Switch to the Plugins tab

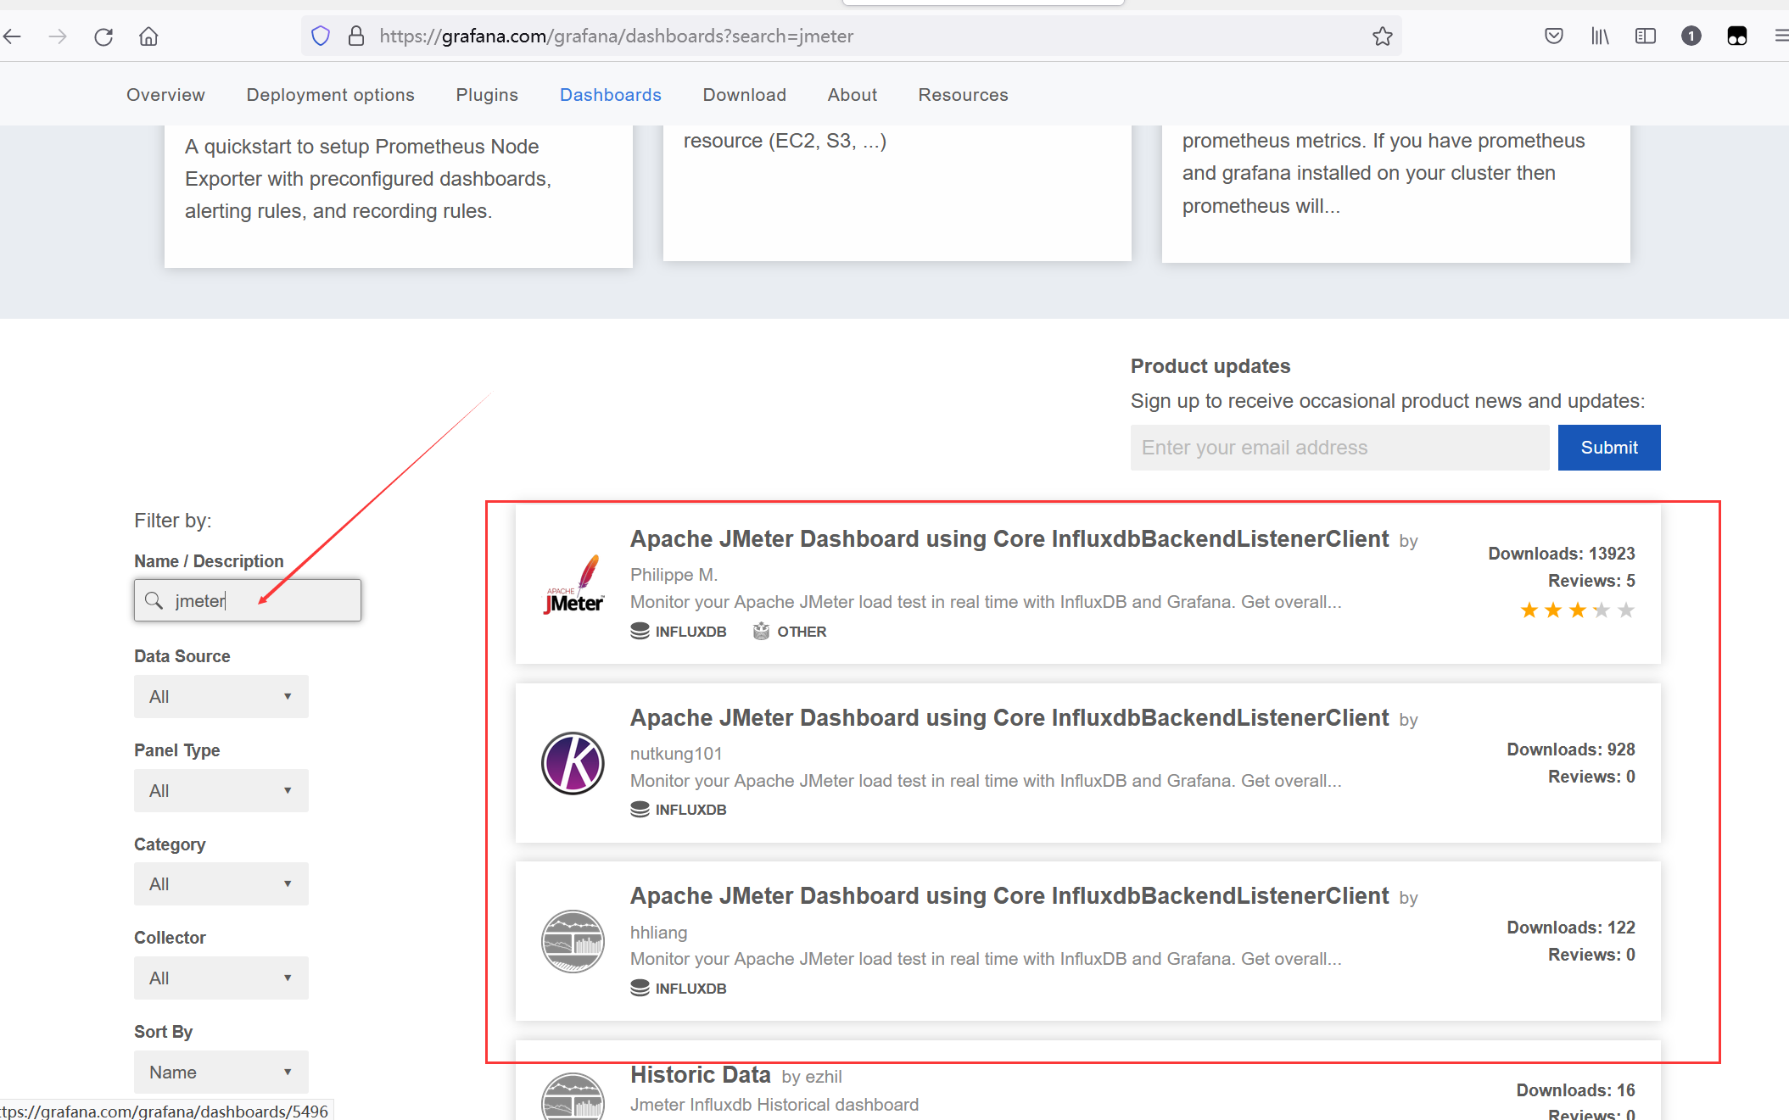487,95
